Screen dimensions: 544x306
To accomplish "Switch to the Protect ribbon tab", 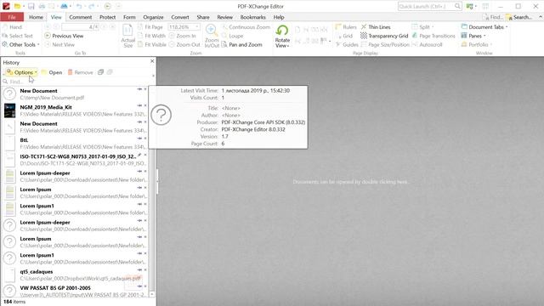I will point(108,17).
